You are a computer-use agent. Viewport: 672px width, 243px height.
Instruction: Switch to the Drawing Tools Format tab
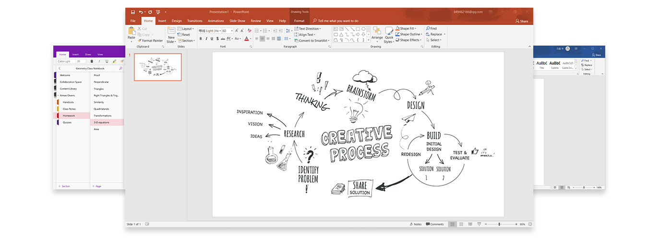[x=299, y=21]
